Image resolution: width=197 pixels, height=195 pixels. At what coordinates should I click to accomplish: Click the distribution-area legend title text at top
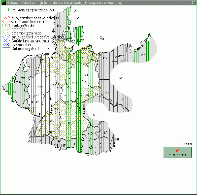[x=33, y=10]
